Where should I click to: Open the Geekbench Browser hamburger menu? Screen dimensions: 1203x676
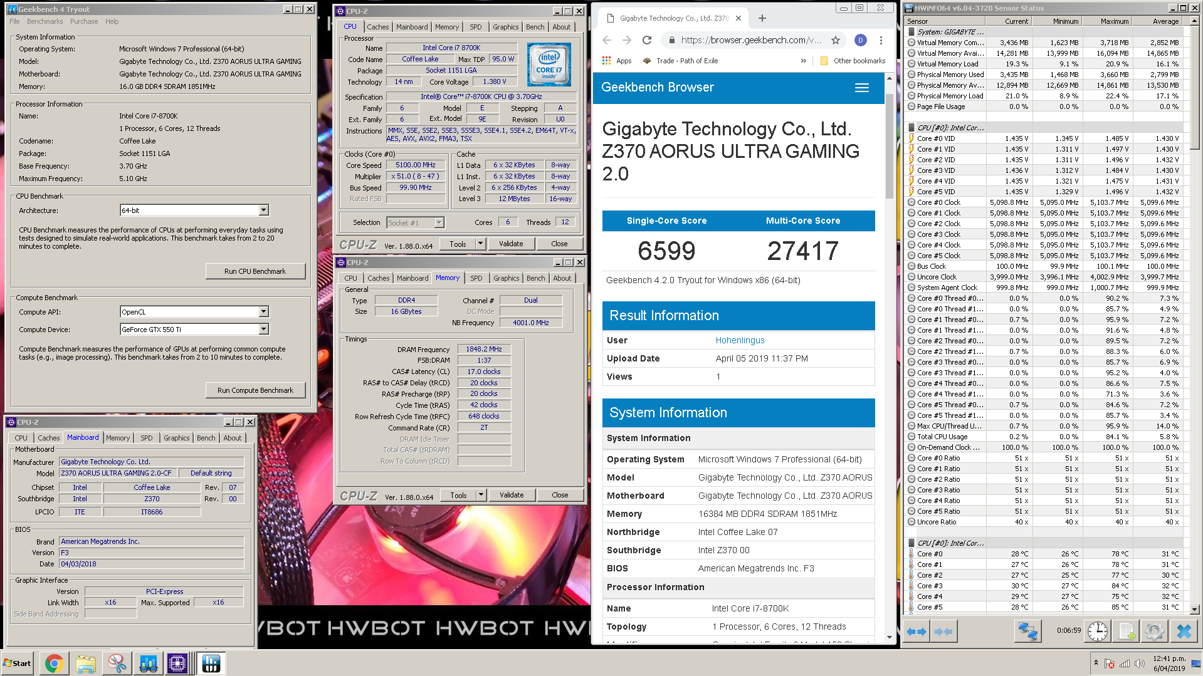pyautogui.click(x=862, y=88)
